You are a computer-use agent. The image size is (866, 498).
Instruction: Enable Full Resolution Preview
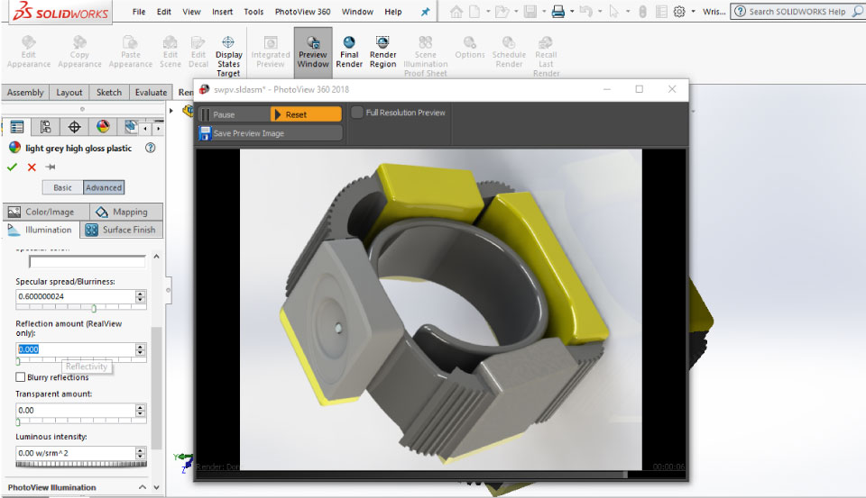pos(357,113)
